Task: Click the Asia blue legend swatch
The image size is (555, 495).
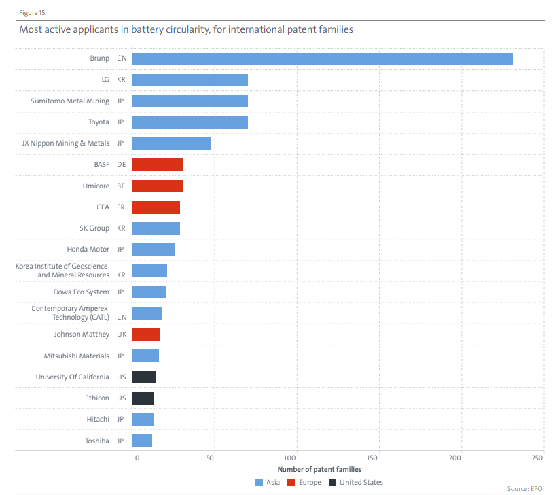Action: (259, 483)
